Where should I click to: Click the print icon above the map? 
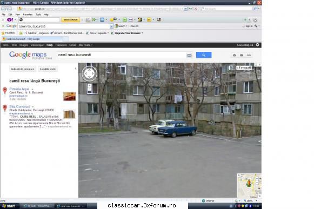coord(235,55)
